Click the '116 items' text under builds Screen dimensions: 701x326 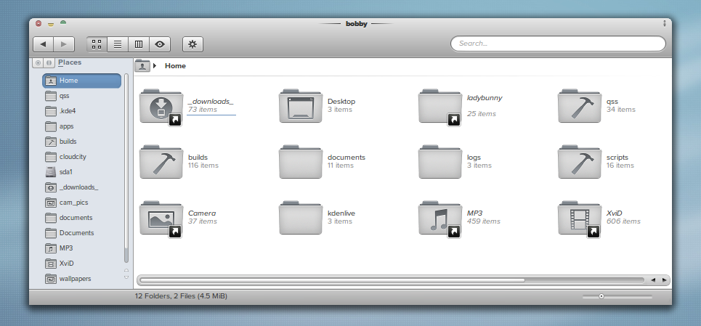(x=203, y=166)
